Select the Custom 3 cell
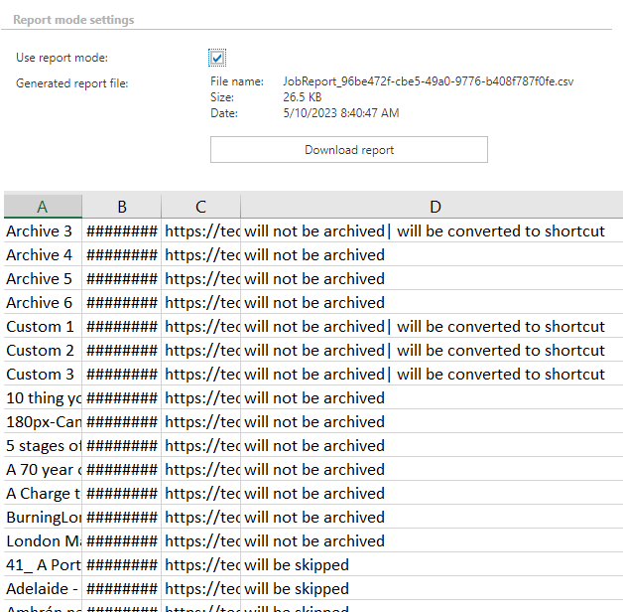Screen dimensions: 623x612 [42, 375]
